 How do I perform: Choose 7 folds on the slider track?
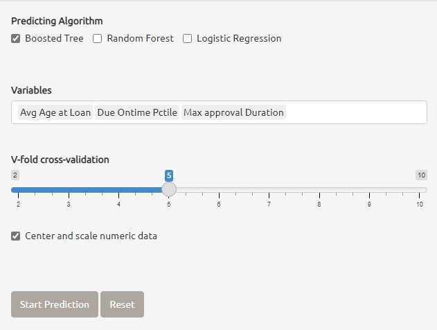269,190
